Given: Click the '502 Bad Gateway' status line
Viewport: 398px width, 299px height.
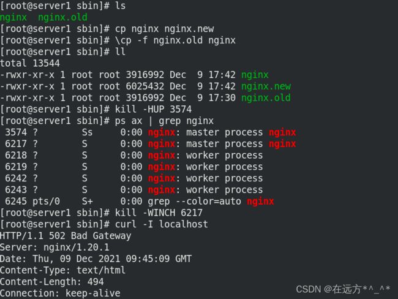Looking at the screenshot, I should pyautogui.click(x=66, y=236).
